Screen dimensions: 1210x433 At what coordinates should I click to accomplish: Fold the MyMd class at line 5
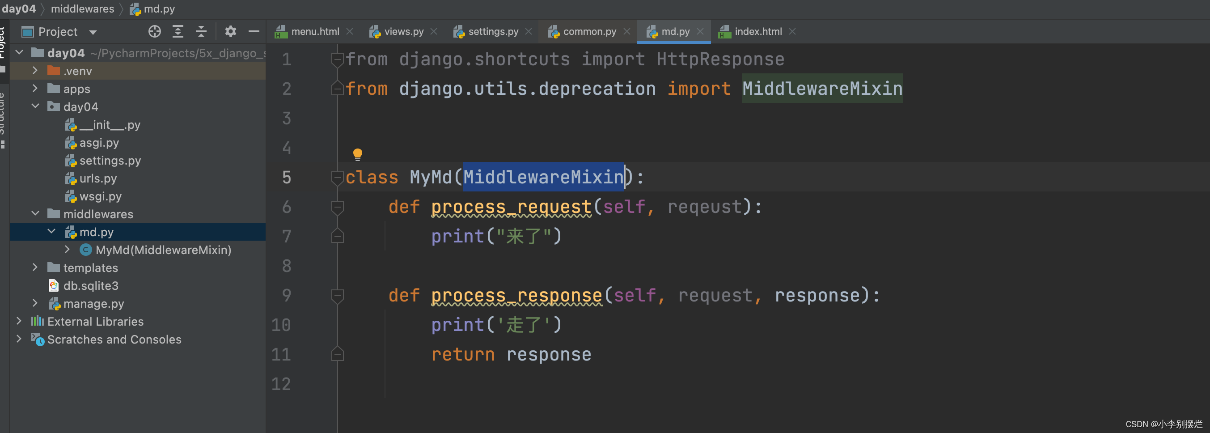(337, 177)
